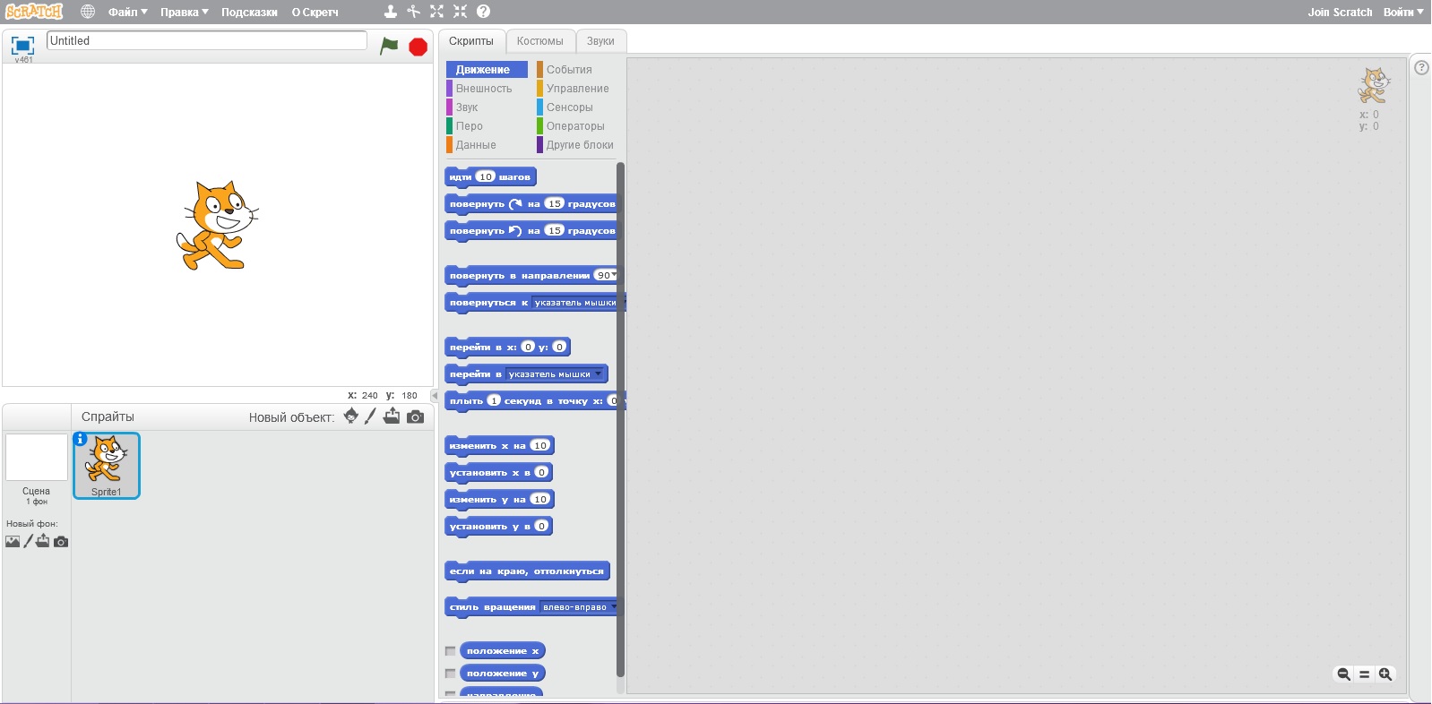This screenshot has height=704, width=1432.
Task: Select the delete scissors tool
Action: click(413, 12)
